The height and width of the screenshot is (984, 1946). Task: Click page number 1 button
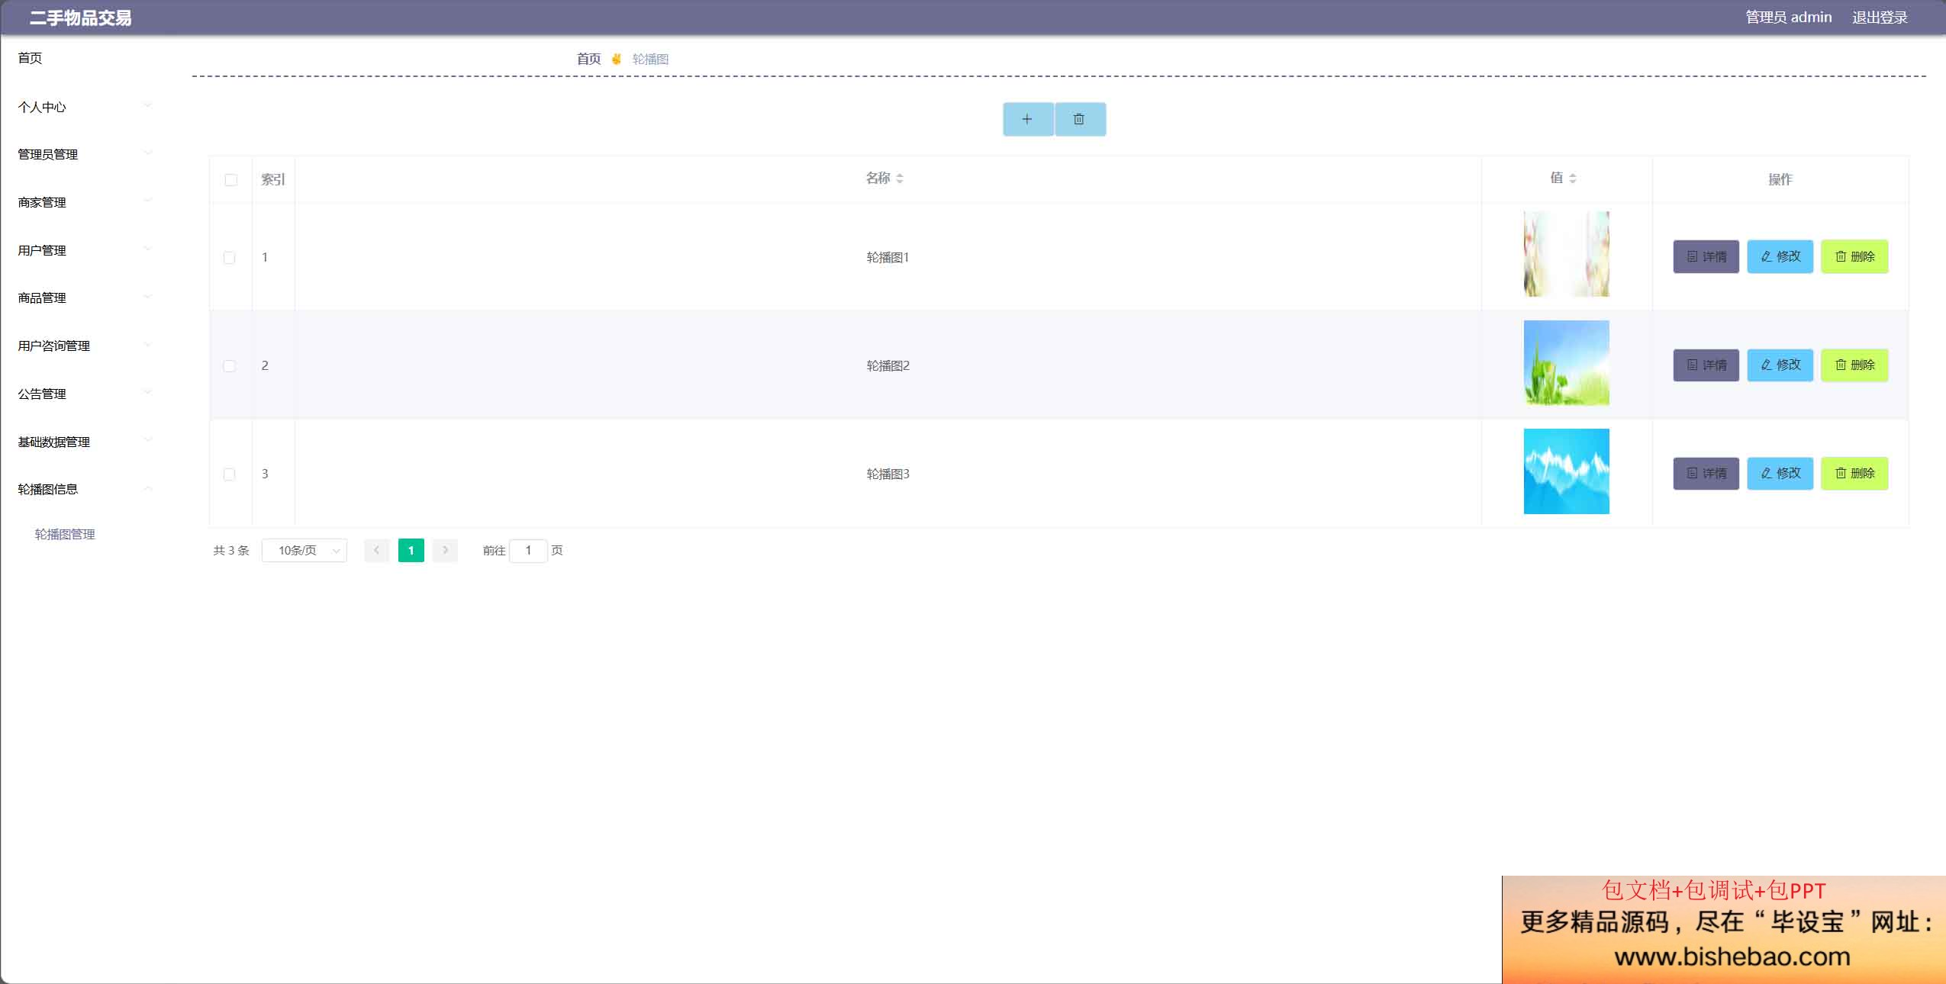pos(411,550)
